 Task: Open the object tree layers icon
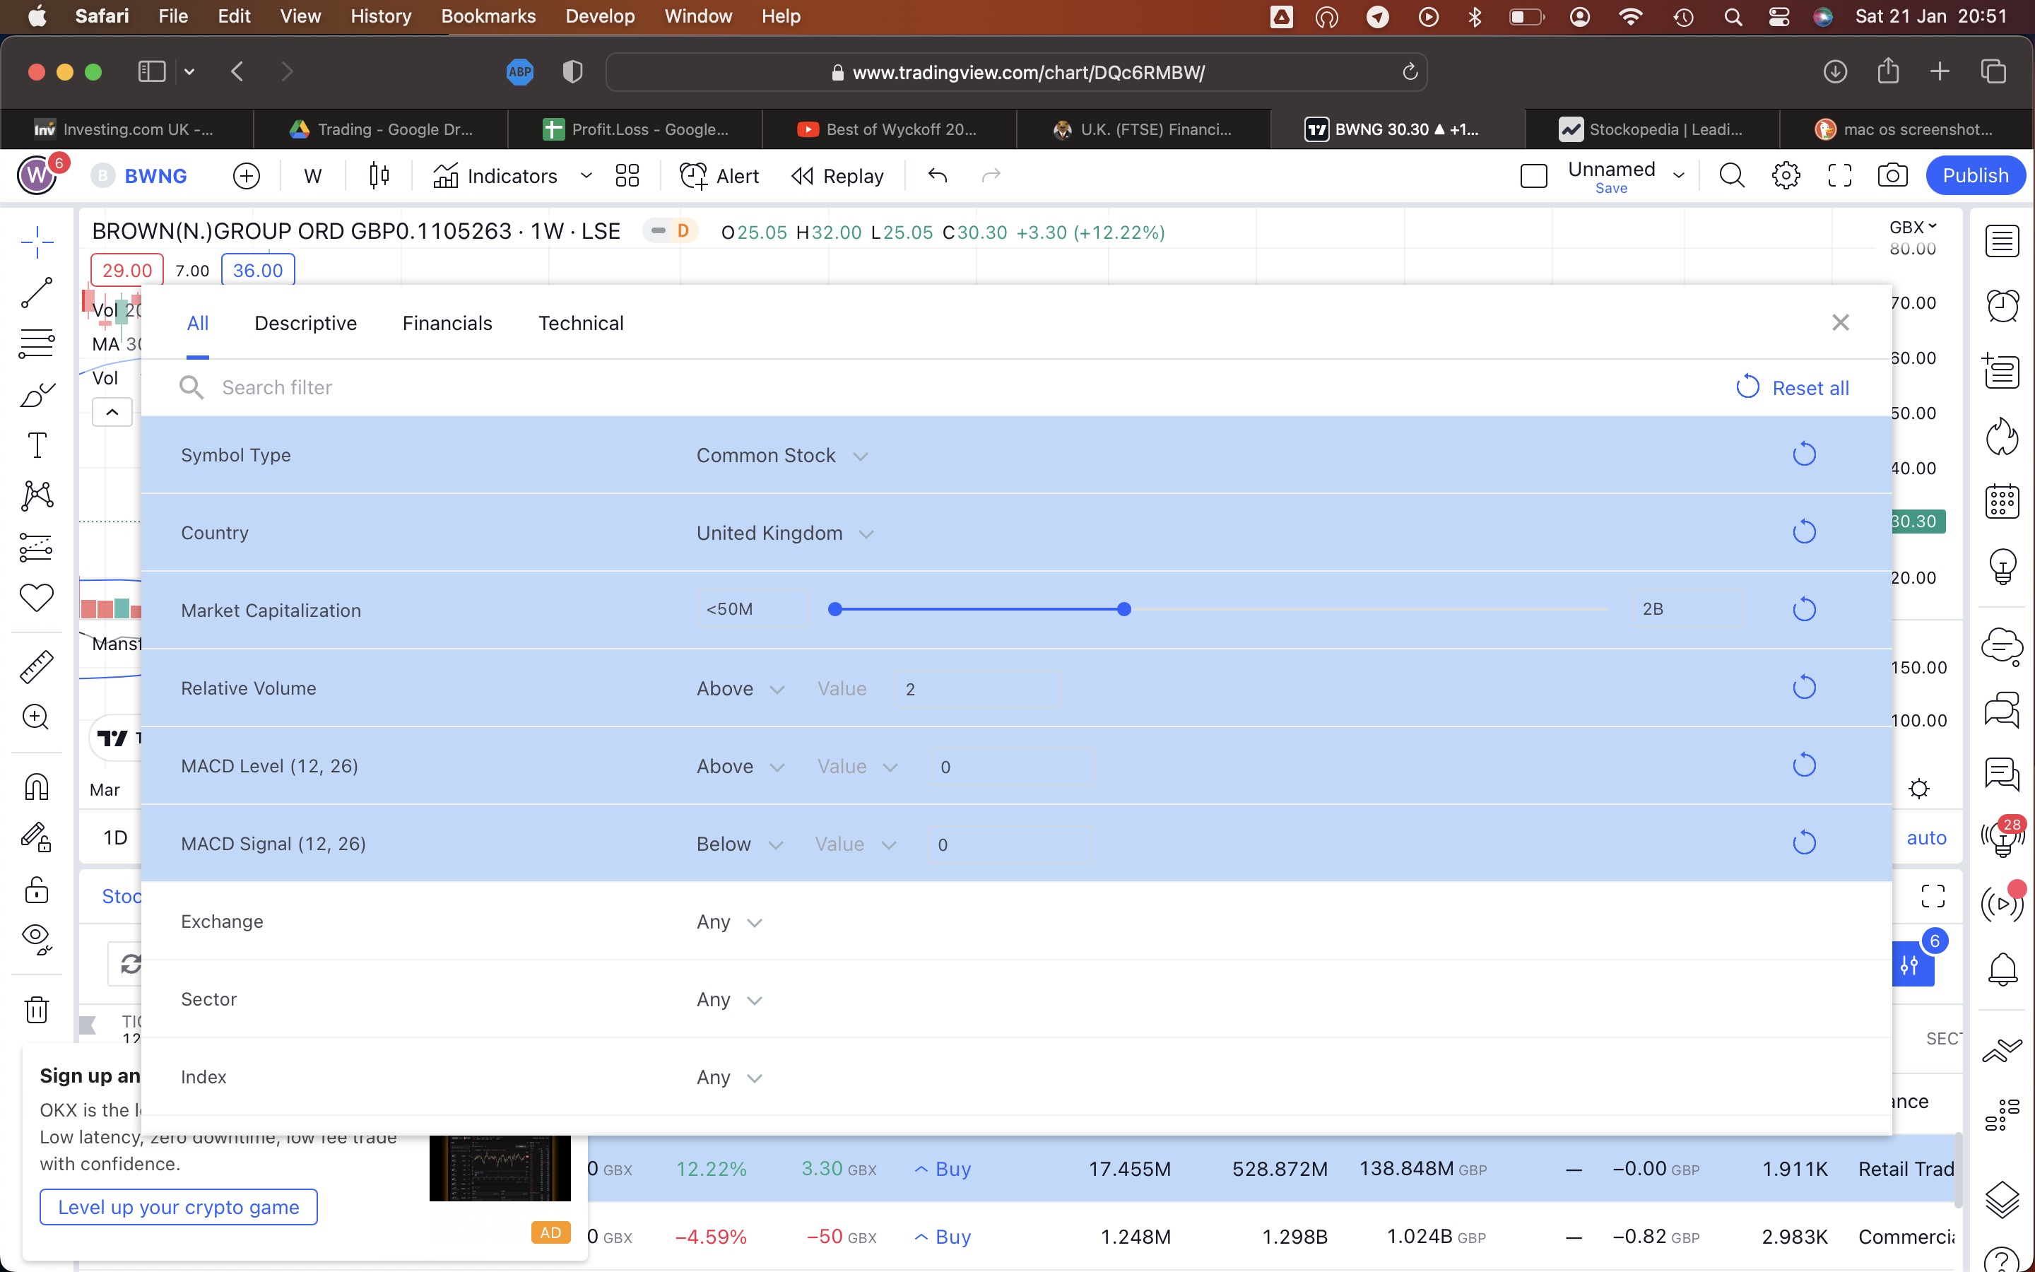tap(2002, 1199)
